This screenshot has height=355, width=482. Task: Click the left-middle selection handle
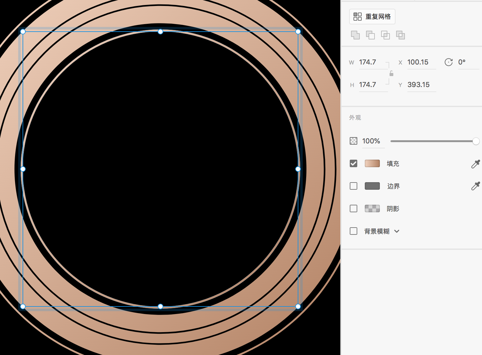pyautogui.click(x=23, y=169)
